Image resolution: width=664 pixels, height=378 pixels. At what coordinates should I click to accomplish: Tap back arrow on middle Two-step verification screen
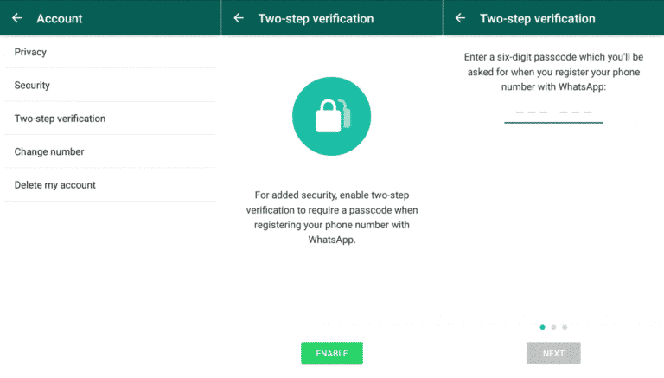[x=239, y=18]
